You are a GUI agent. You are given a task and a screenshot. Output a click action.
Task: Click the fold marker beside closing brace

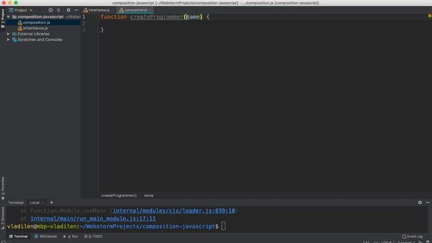pyautogui.click(x=99, y=30)
